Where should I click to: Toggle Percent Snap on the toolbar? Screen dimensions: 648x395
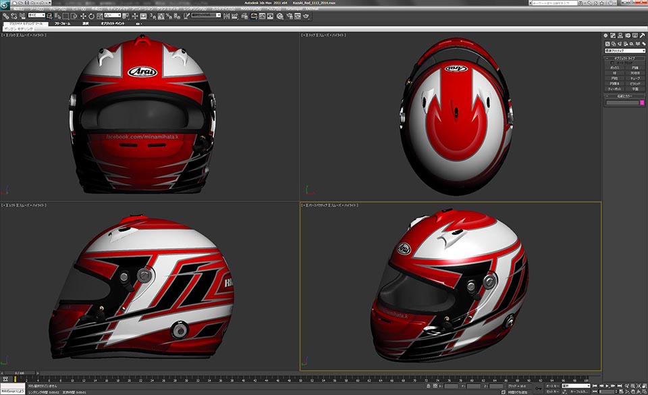tap(169, 16)
